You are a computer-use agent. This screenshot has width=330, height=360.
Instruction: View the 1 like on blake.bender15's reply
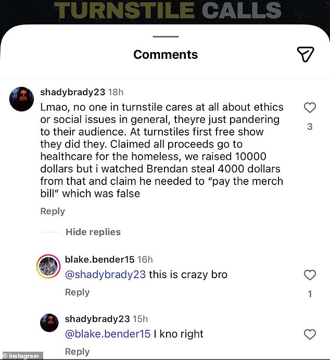(x=310, y=294)
